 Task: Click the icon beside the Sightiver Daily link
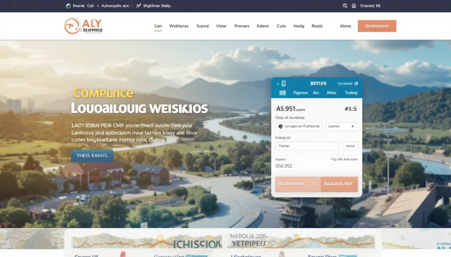coord(139,6)
